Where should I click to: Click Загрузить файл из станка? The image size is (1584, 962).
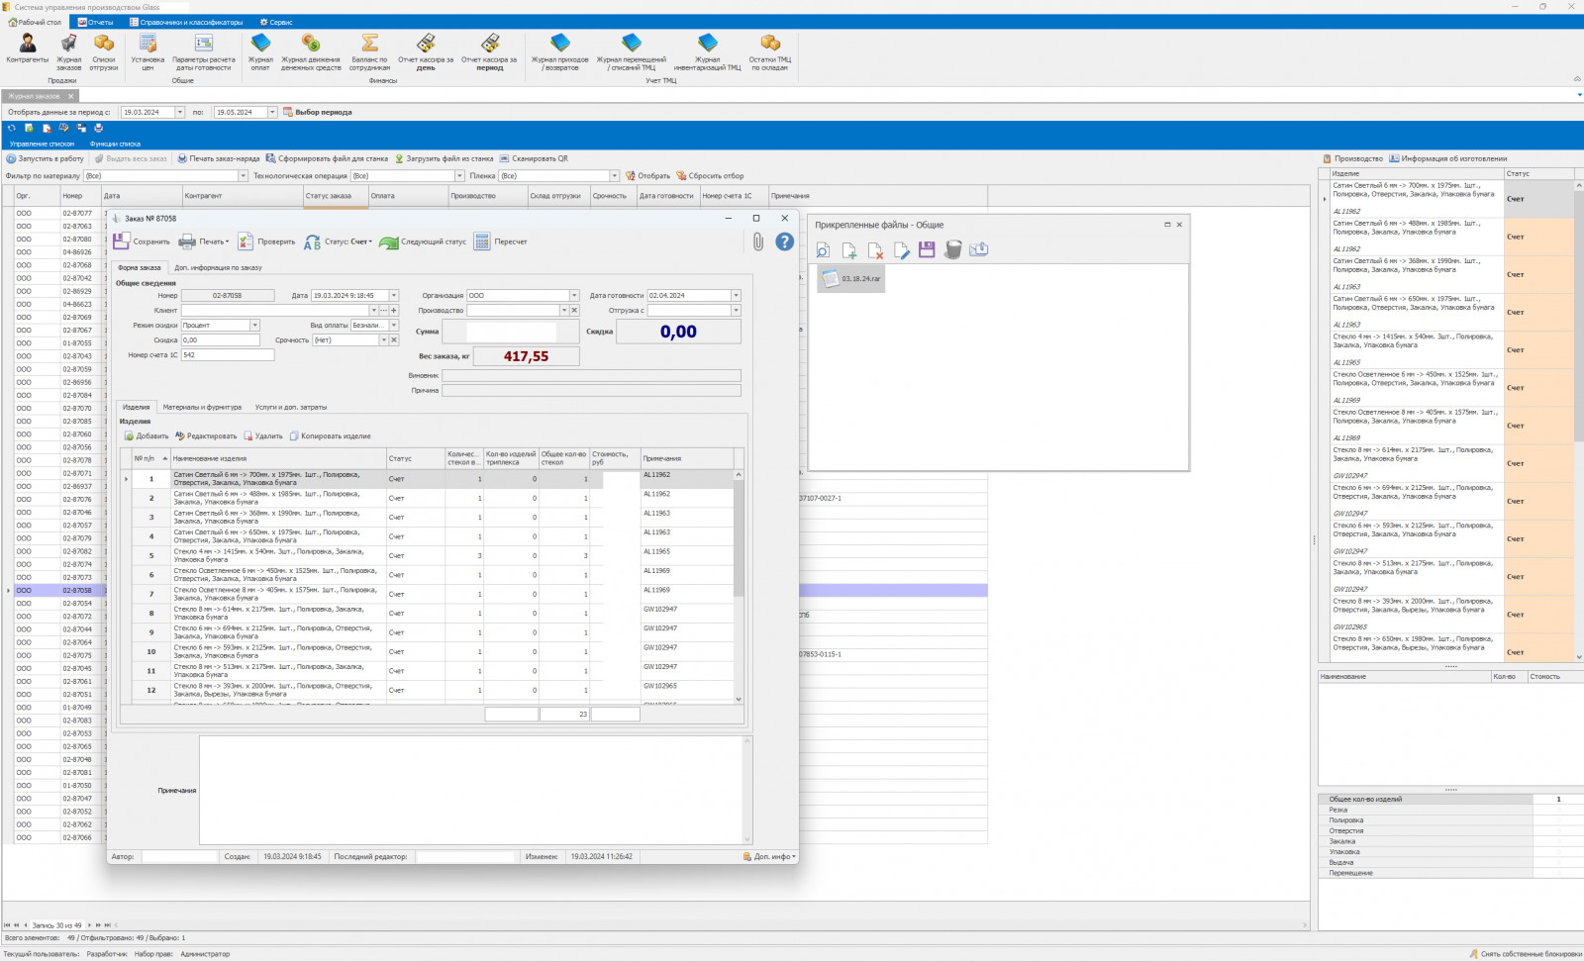point(444,158)
